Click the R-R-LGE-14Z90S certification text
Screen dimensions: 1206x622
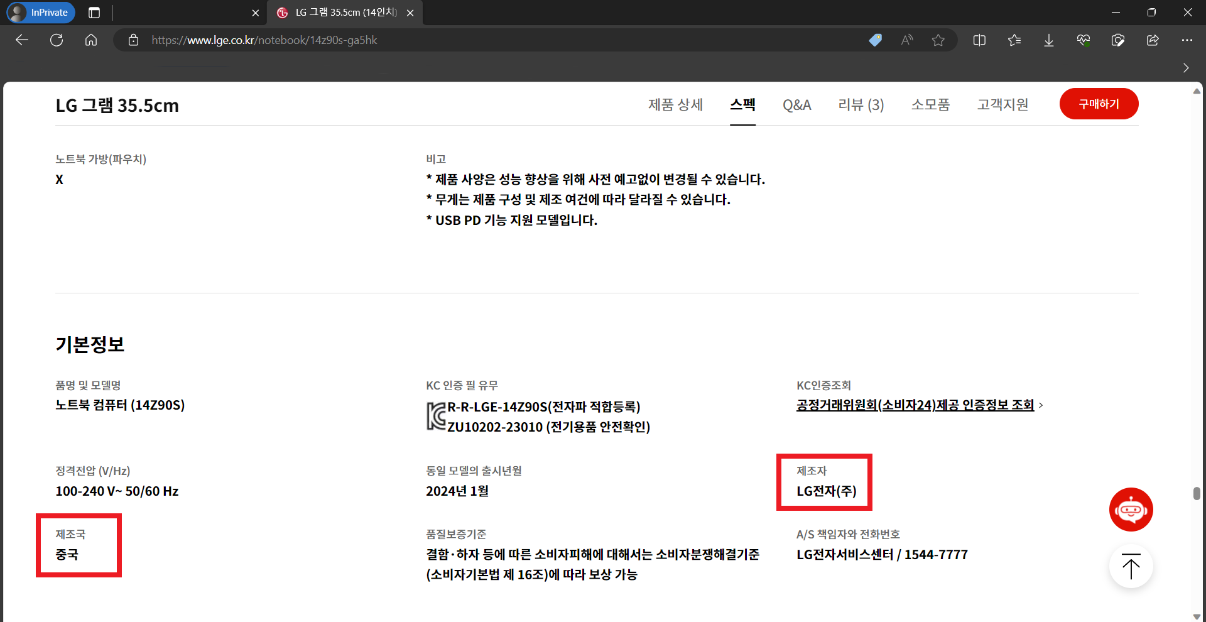544,407
